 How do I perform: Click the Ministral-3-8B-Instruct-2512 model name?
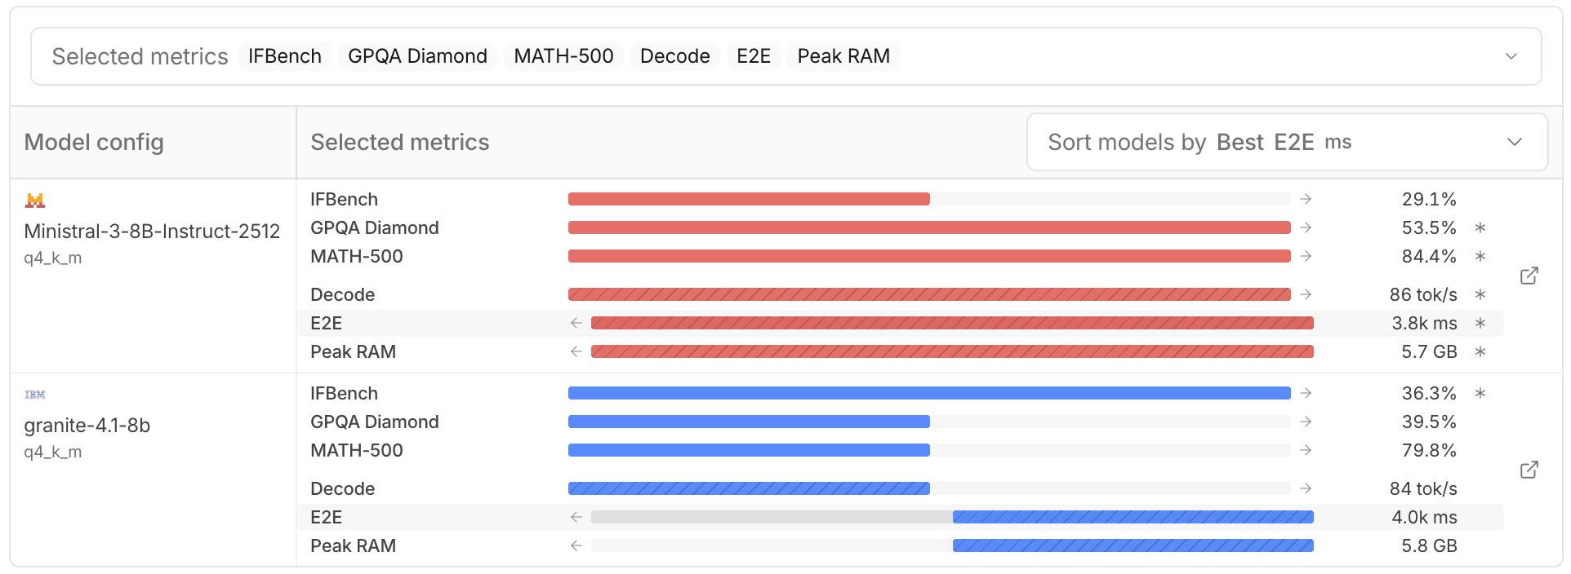(x=152, y=232)
